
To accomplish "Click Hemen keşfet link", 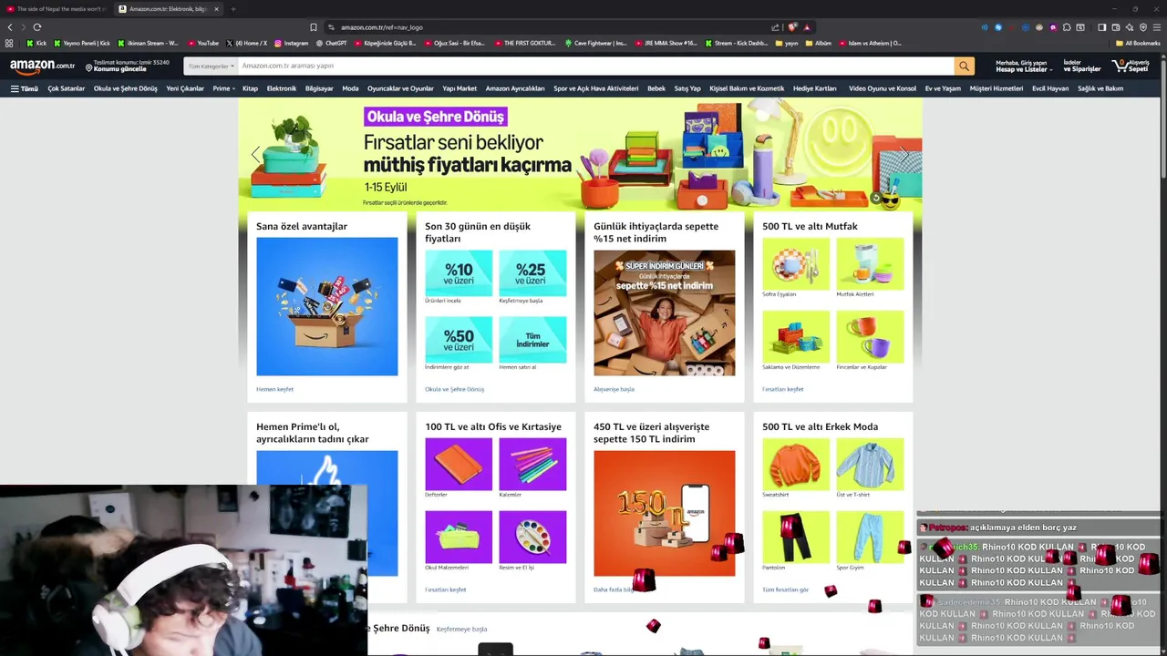I will point(274,389).
